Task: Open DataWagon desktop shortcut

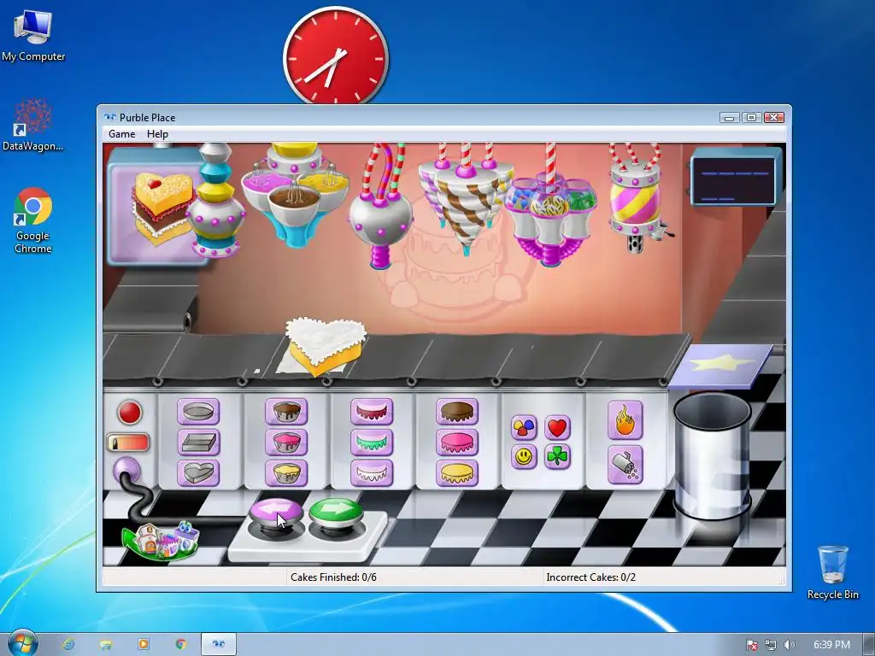Action: point(33,125)
